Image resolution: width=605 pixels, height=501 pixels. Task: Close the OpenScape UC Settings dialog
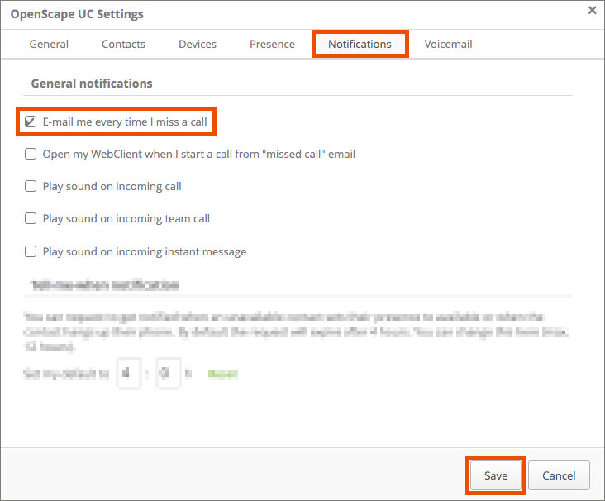(593, 10)
